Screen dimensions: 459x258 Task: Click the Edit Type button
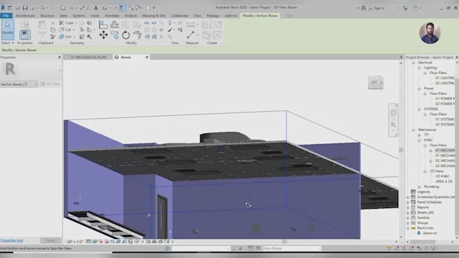click(50, 84)
